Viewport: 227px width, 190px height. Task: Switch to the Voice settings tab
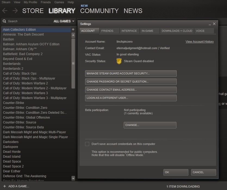pos(204,31)
